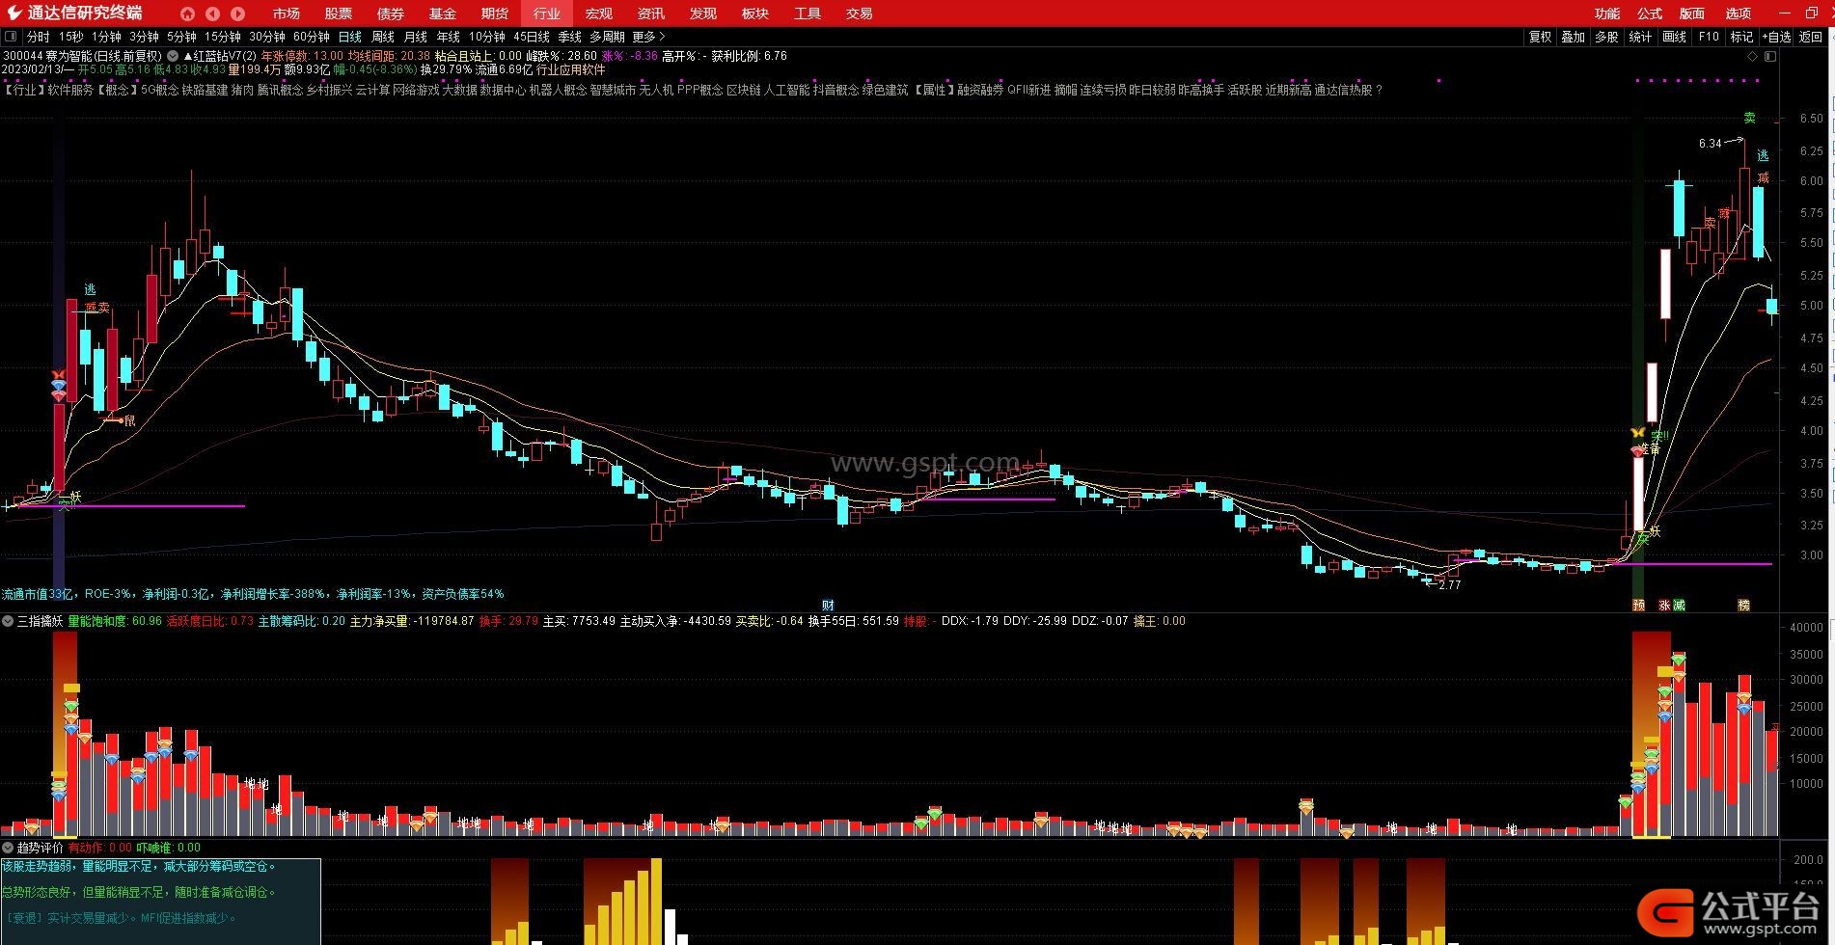The height and width of the screenshot is (945, 1835).
Task: Select the 日线 daily period
Action: tap(350, 37)
